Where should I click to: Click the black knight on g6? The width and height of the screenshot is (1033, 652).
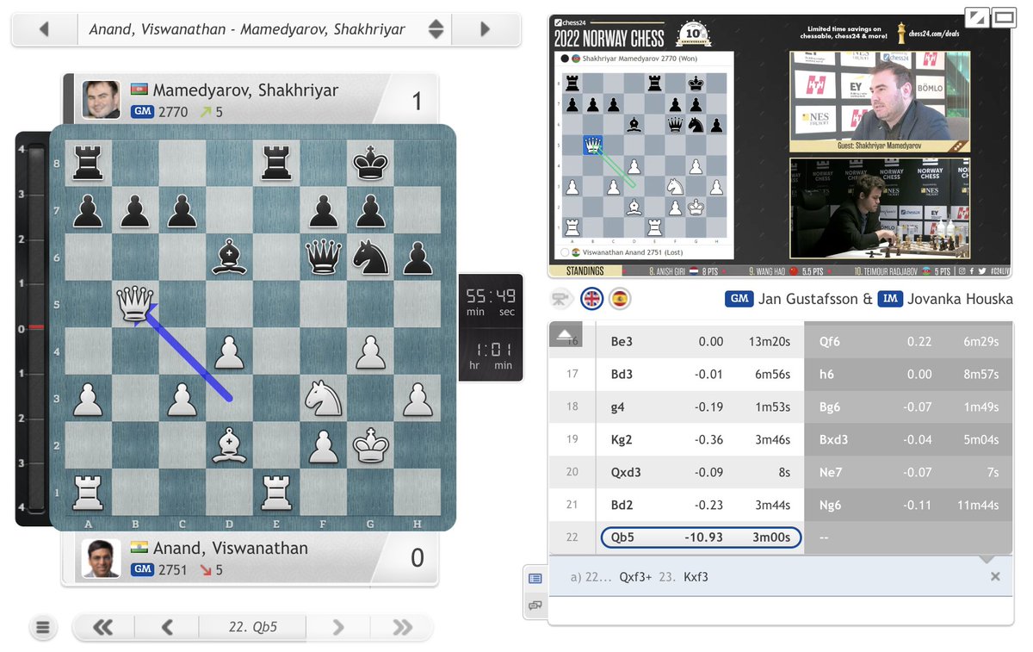coord(369,258)
